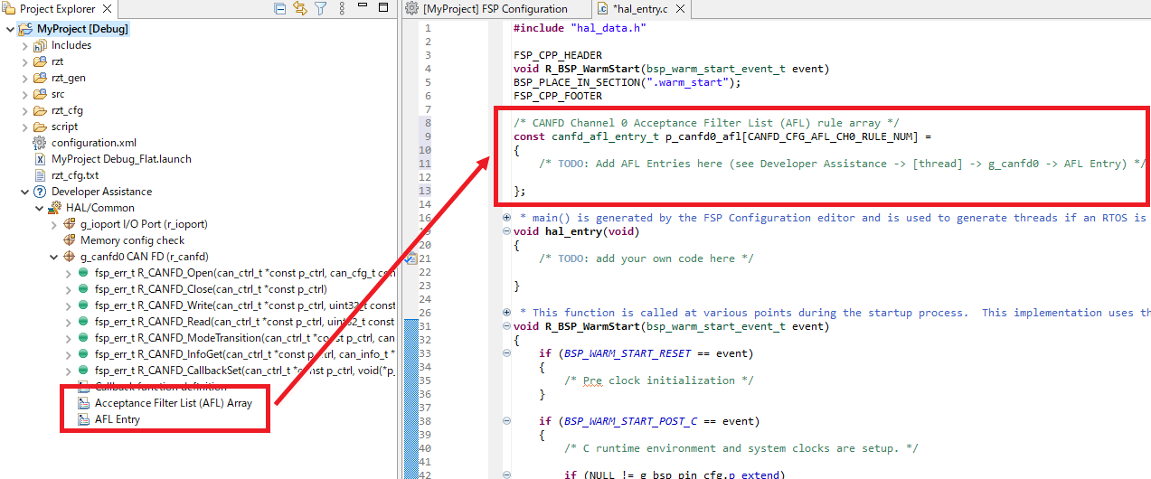This screenshot has height=479, width=1151.
Task: Collapse the g_canfd0 CAN FD node
Action: [53, 257]
